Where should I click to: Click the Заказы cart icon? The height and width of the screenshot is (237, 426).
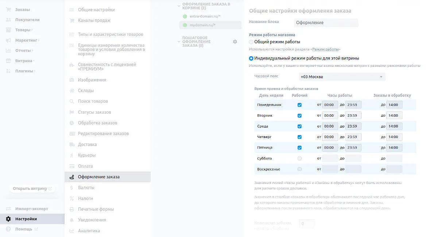point(8,9)
